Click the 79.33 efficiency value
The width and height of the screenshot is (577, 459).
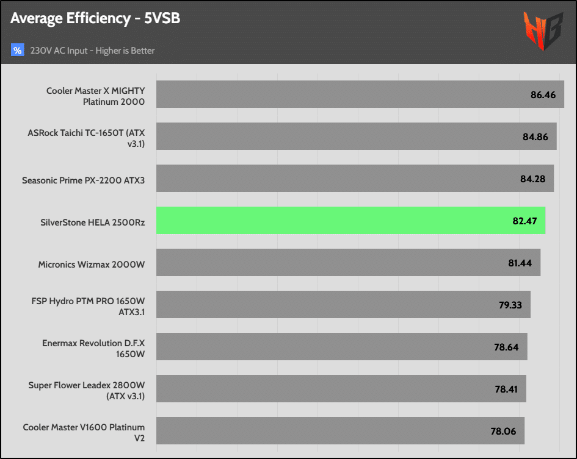pos(510,305)
